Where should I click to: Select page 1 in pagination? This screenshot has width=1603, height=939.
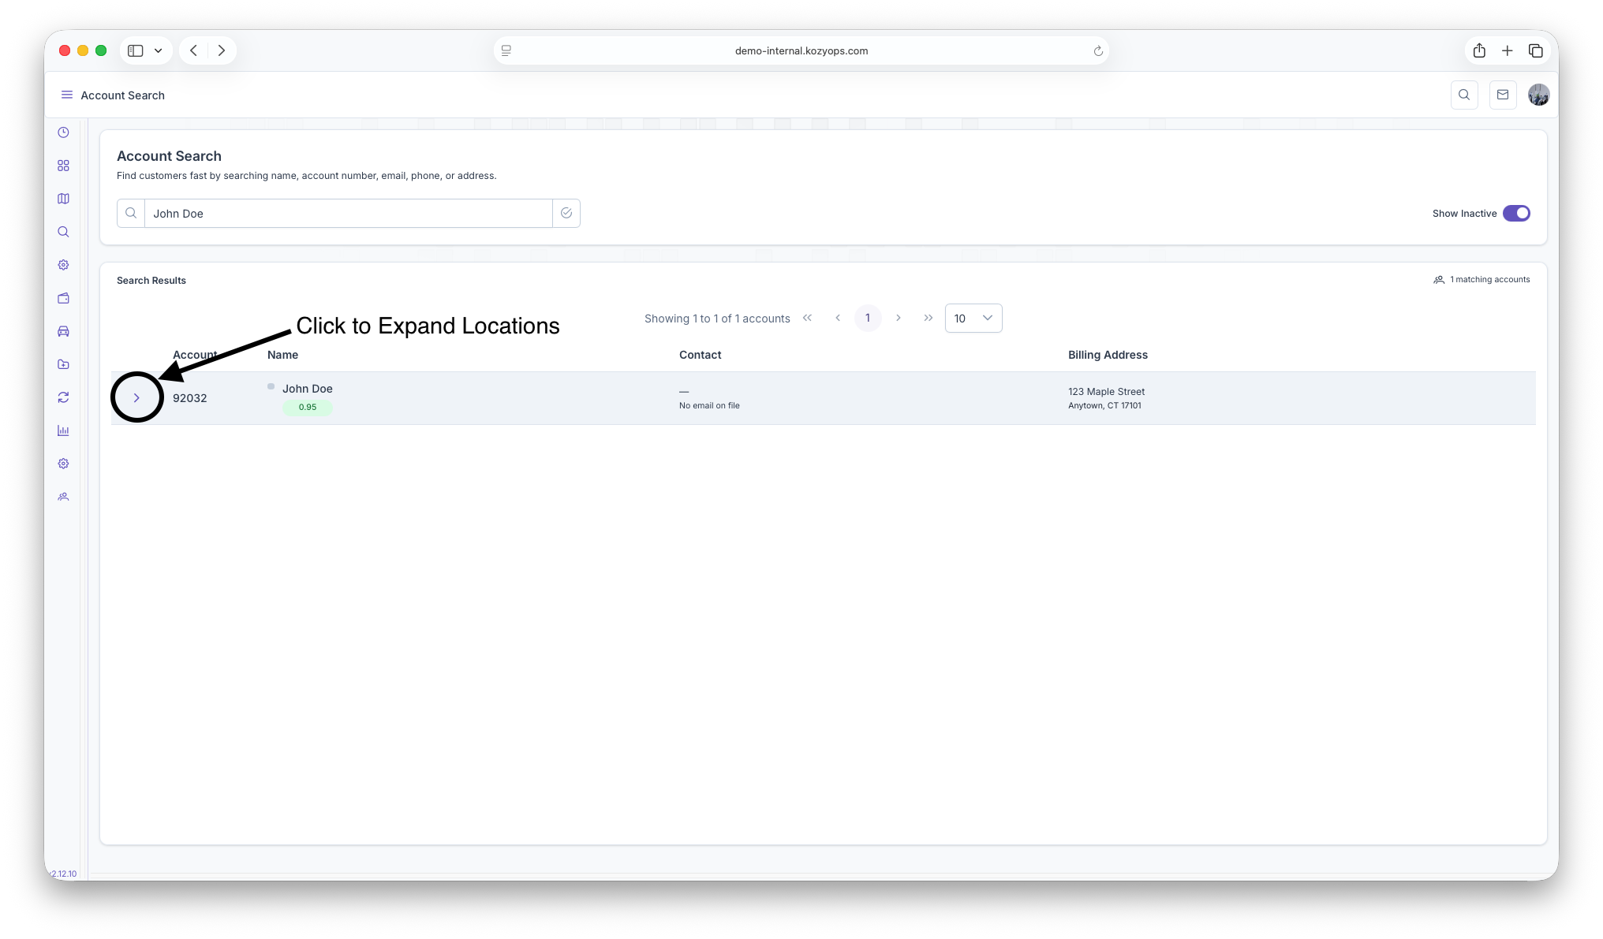[x=867, y=319]
